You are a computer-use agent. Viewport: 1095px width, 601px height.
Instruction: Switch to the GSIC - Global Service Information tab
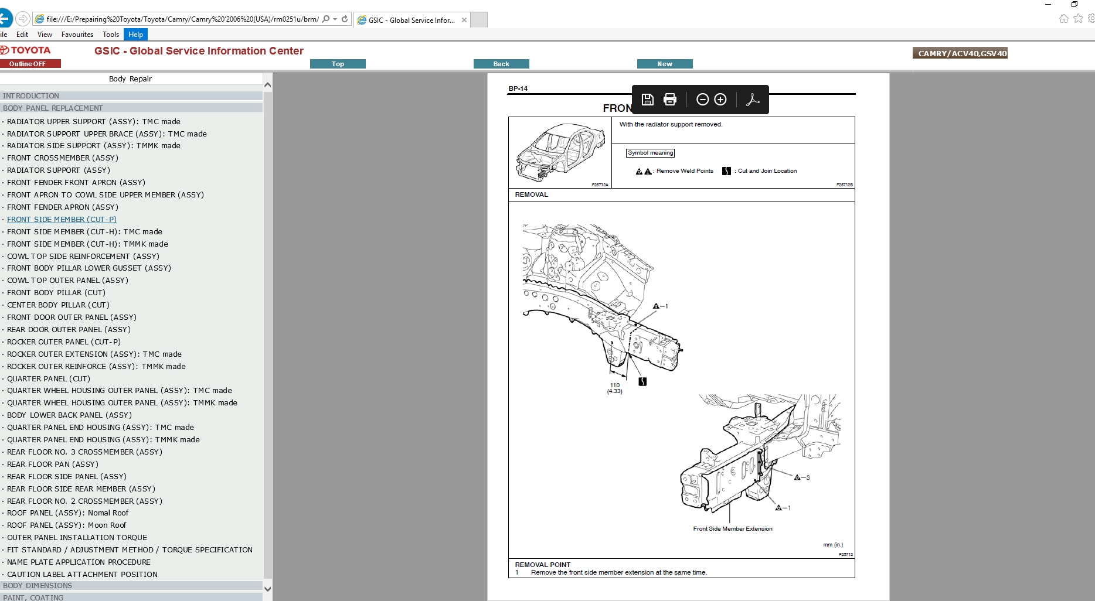[x=412, y=20]
